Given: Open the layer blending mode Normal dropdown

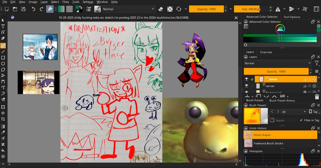Looking at the screenshot, I should 278,63.
